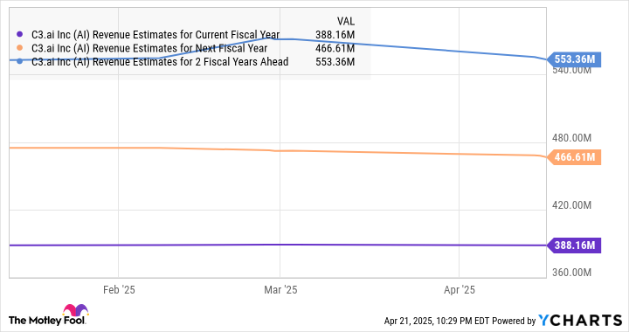This screenshot has height=332, width=629.
Task: Click the Motley Fool jester hat icon
Action: pos(75,310)
